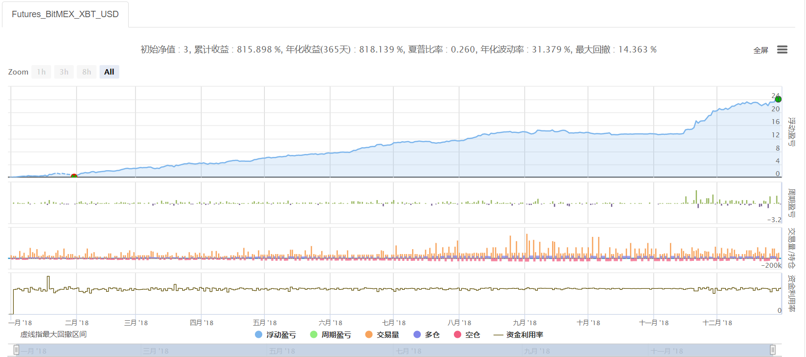
Task: Select the 3h zoom range
Action: [x=64, y=72]
